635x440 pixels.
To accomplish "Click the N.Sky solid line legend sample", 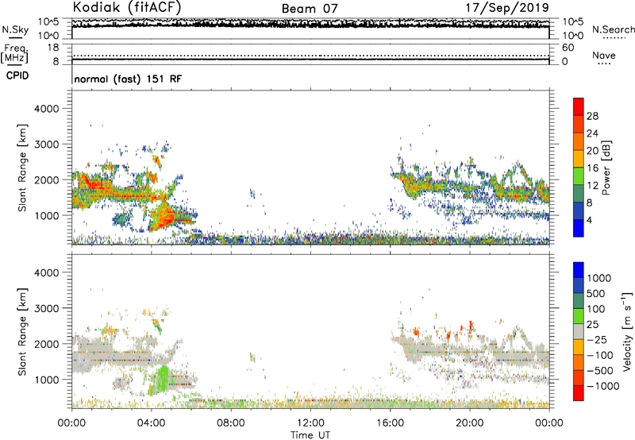I will (x=15, y=37).
